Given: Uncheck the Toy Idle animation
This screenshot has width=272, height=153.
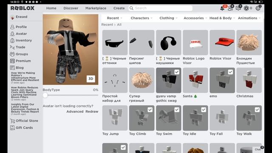Looking at the screenshot, I should coord(204,110).
